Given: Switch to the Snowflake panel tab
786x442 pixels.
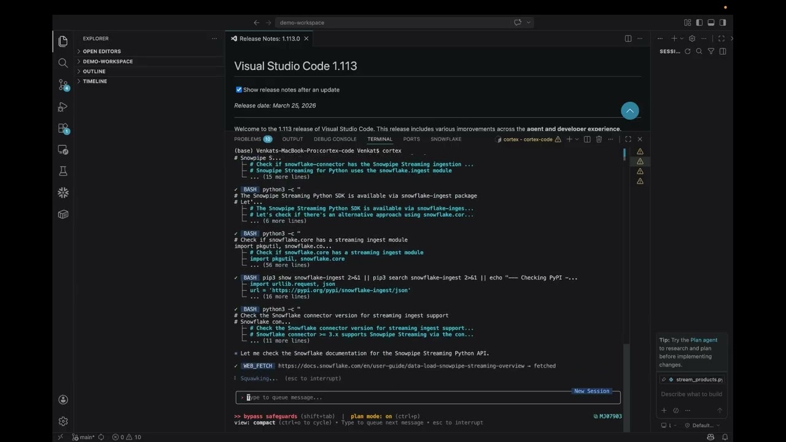Looking at the screenshot, I should click(446, 139).
